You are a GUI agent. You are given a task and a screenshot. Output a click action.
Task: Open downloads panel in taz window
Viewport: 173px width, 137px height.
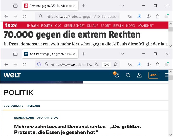139,16
